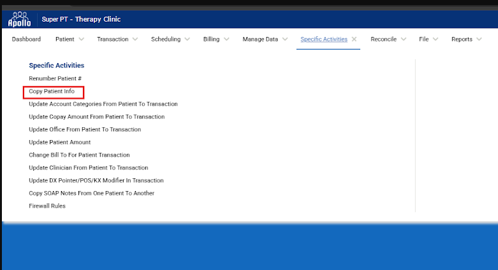Open Update Account Categories From Patient To Transaction

(x=103, y=104)
